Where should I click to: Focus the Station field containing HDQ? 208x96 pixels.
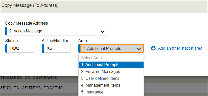20,48
